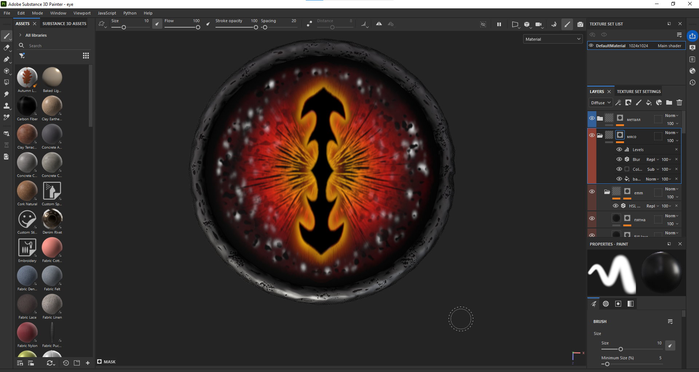This screenshot has height=372, width=699.
Task: Click Add Smart Material icon
Action: coord(659,103)
